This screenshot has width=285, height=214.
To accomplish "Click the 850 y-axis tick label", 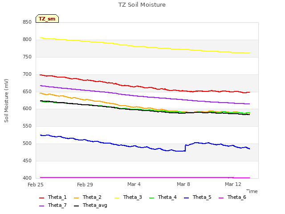I will click(x=27, y=22).
